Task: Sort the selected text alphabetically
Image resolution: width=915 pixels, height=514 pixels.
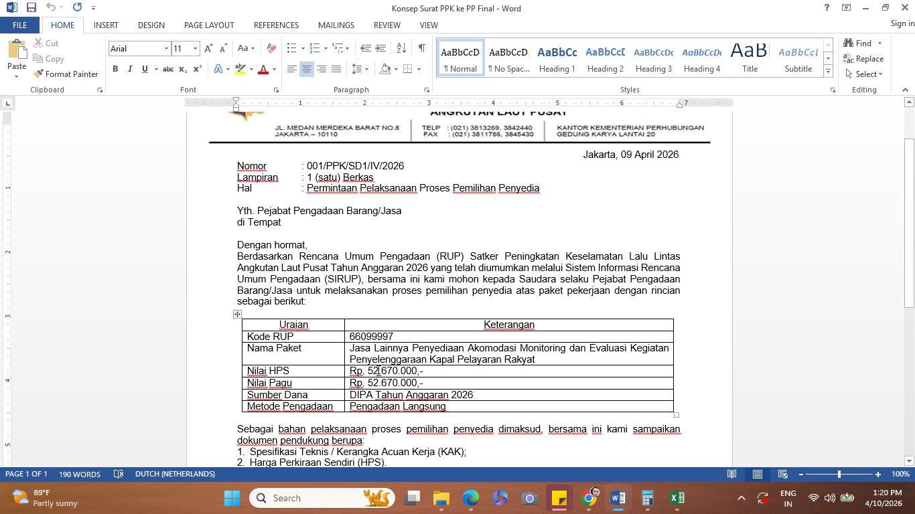Action: 401,48
